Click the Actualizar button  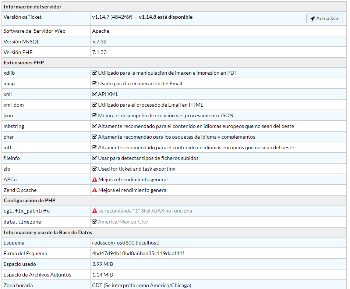coord(324,18)
